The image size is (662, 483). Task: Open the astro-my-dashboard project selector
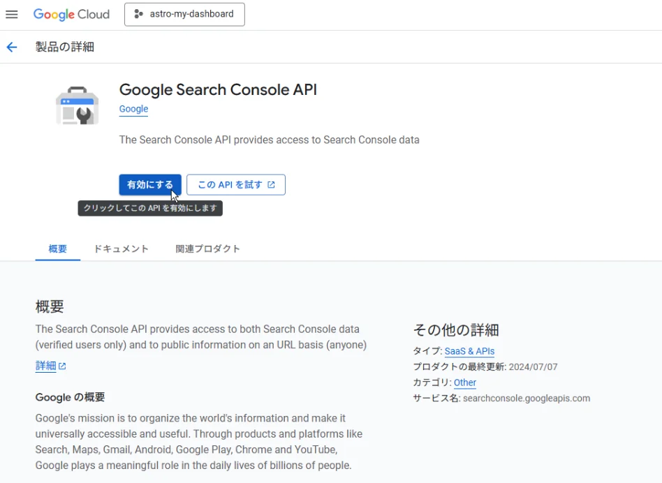[x=184, y=15]
